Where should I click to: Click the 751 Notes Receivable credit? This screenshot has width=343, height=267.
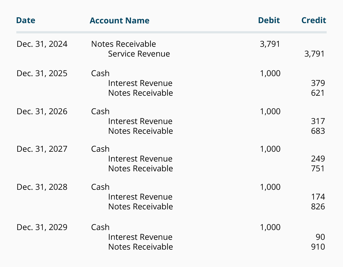click(x=318, y=169)
